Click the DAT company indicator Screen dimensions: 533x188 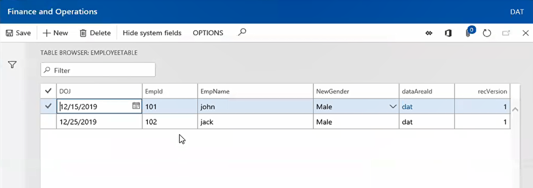coord(517,12)
